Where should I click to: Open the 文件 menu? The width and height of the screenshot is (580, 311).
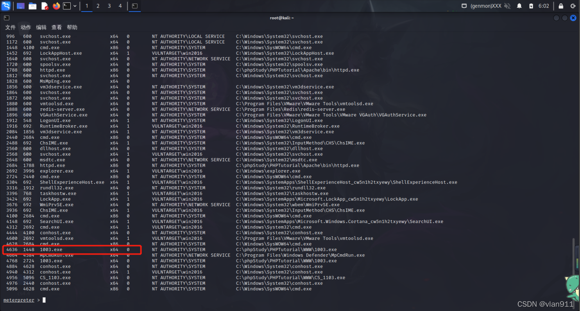(10, 27)
